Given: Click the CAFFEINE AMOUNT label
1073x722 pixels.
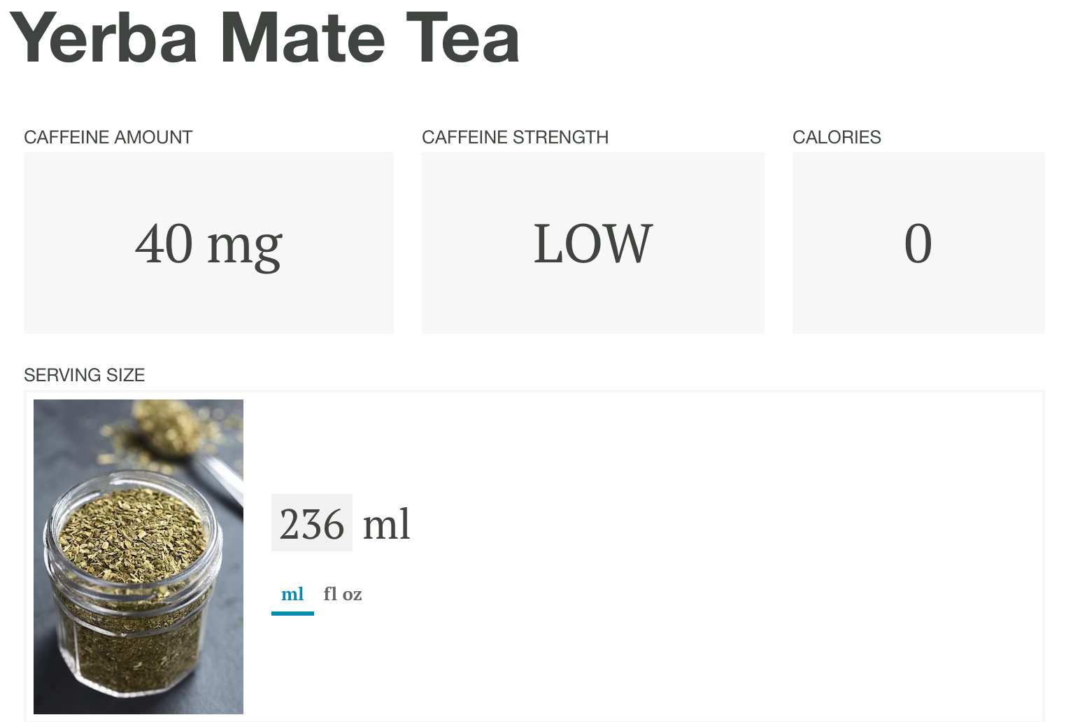Looking at the screenshot, I should coord(108,137).
